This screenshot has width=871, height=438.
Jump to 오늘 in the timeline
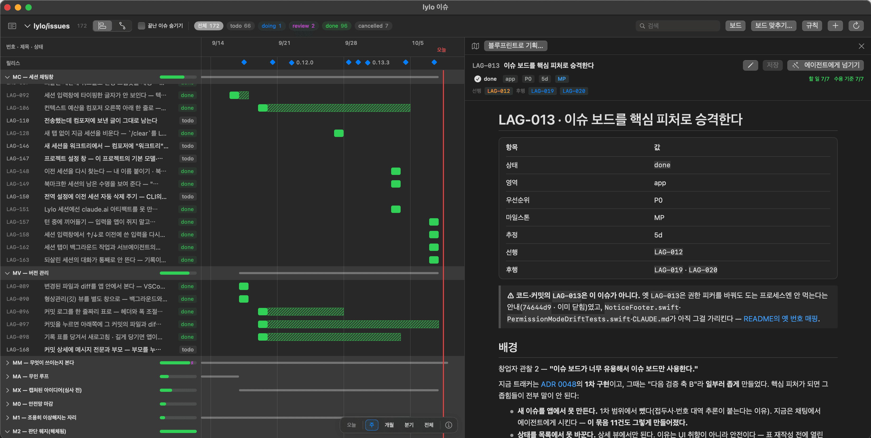click(351, 425)
